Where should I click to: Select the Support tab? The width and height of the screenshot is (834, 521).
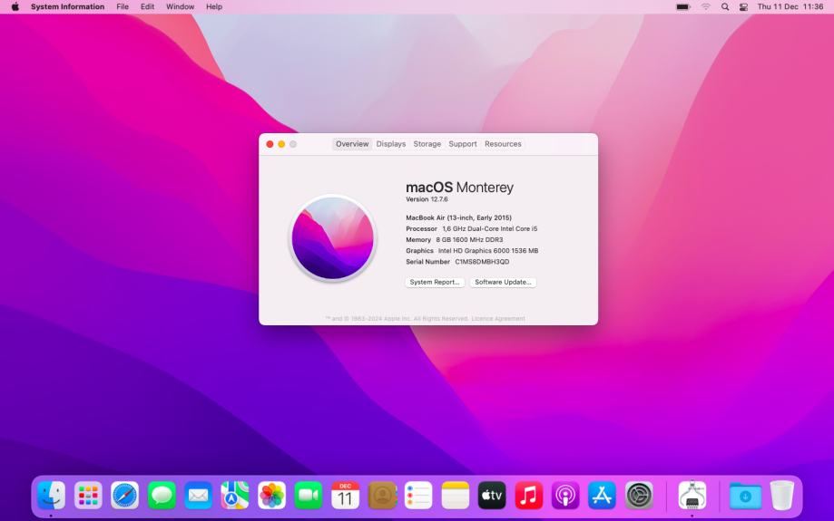point(463,144)
